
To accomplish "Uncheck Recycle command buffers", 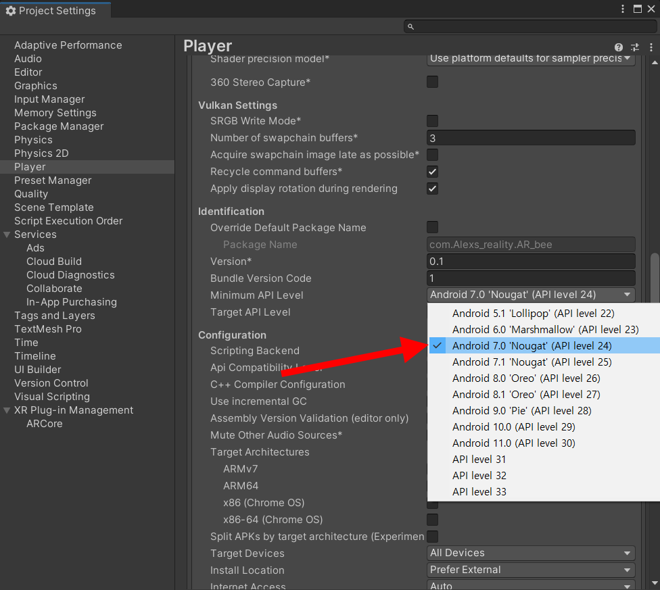I will click(432, 172).
